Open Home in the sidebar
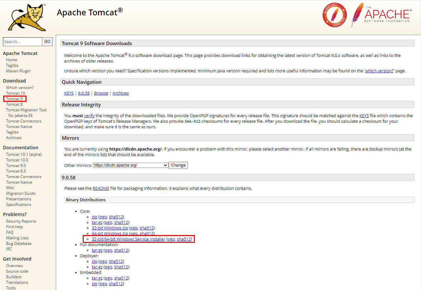This screenshot has height=290, width=421. point(11,60)
